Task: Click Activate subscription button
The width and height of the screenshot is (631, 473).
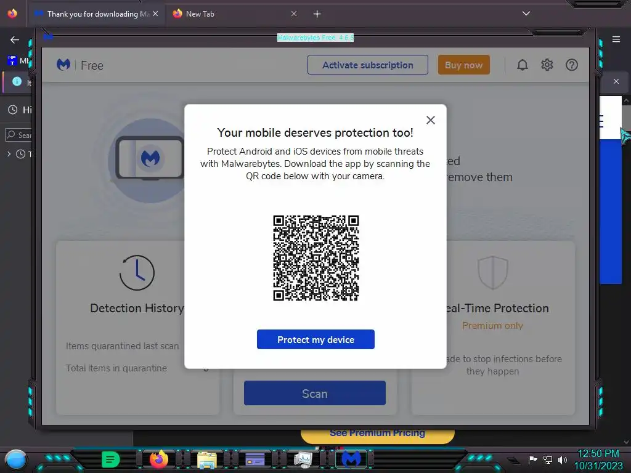Action: 367,65
